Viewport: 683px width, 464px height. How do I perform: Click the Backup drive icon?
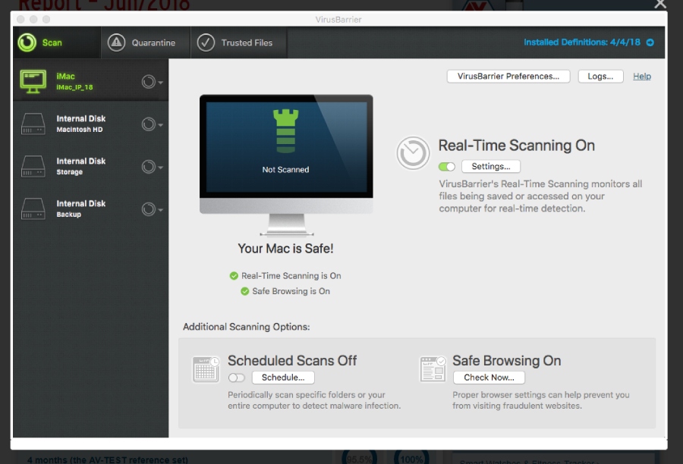[33, 209]
